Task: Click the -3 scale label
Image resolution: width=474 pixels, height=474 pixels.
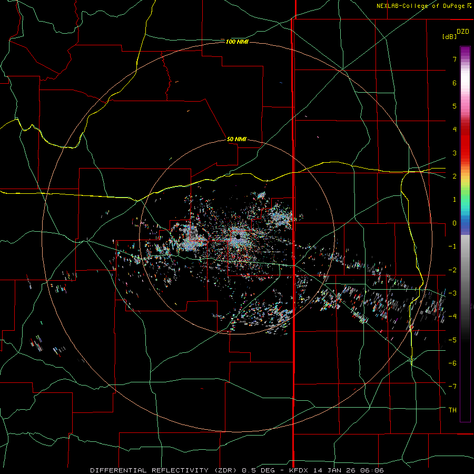Action: point(452,293)
